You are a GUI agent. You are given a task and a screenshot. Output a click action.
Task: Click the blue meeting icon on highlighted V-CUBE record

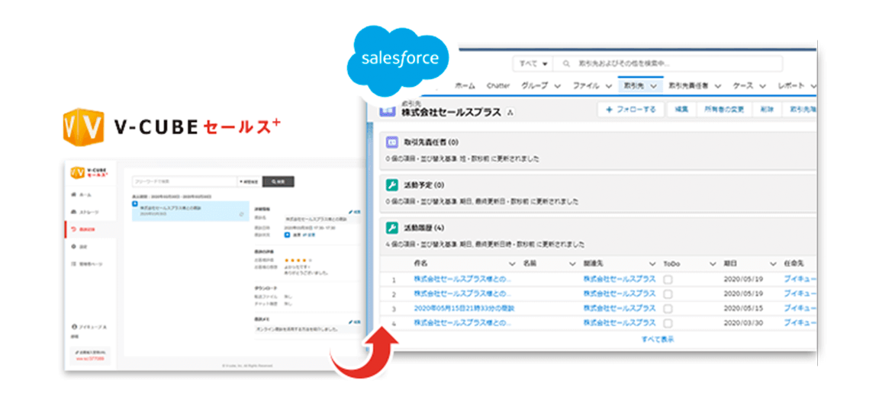click(134, 204)
